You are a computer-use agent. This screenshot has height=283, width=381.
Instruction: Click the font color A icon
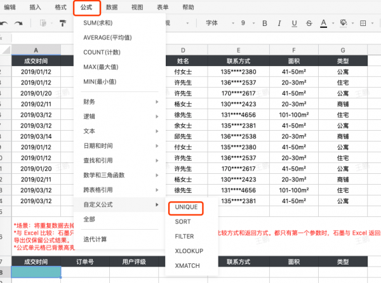(x=323, y=23)
